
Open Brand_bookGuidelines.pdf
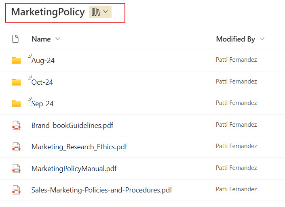72,125
